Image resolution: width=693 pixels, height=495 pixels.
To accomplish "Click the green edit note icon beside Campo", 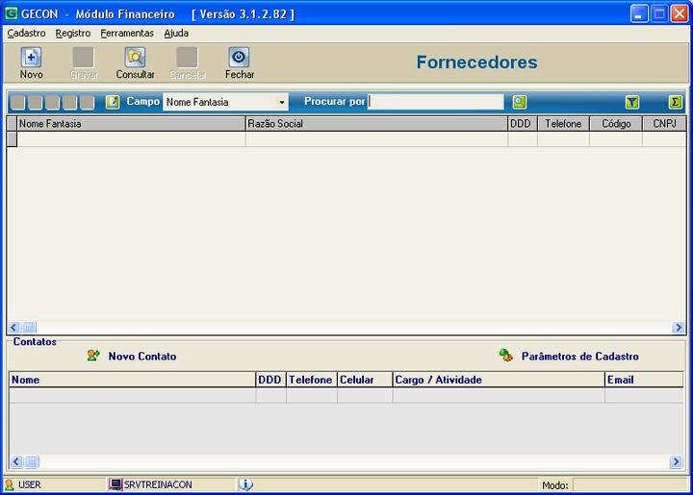I will [113, 102].
